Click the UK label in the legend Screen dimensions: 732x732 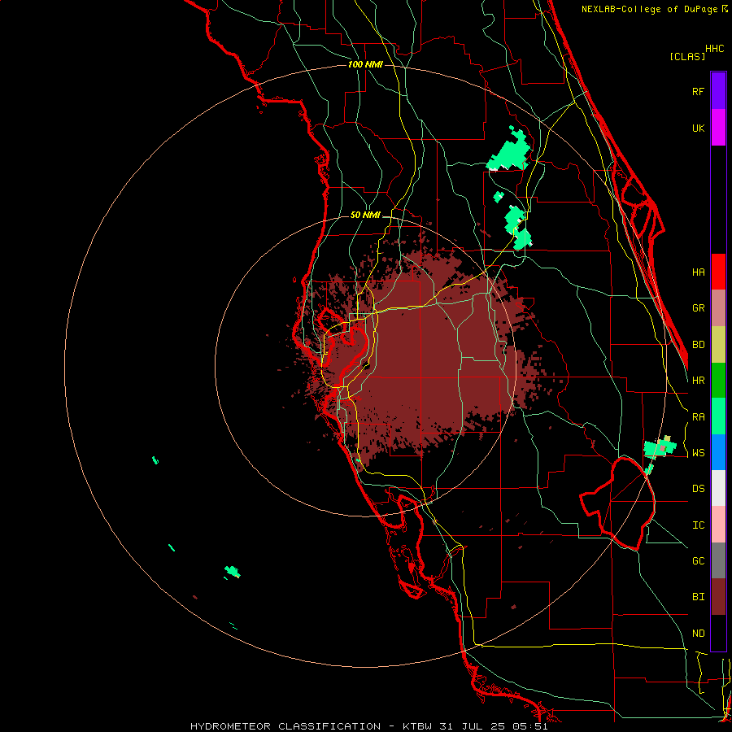(x=698, y=128)
